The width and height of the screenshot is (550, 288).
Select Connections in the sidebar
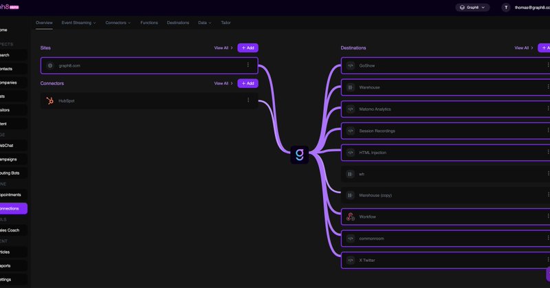[13, 208]
